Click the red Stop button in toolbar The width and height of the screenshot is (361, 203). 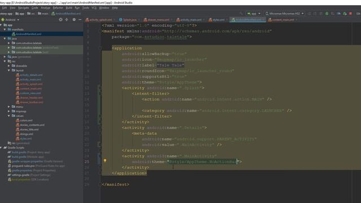(x=350, y=14)
